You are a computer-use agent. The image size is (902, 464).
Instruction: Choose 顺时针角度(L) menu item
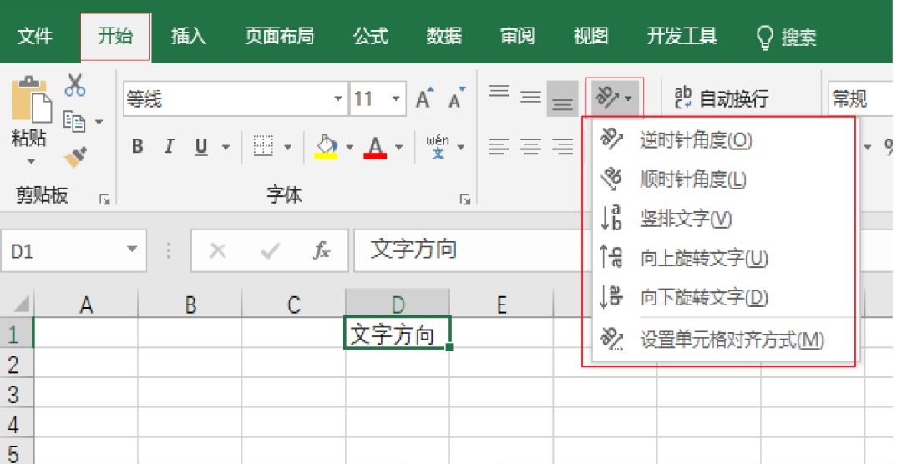pos(723,179)
